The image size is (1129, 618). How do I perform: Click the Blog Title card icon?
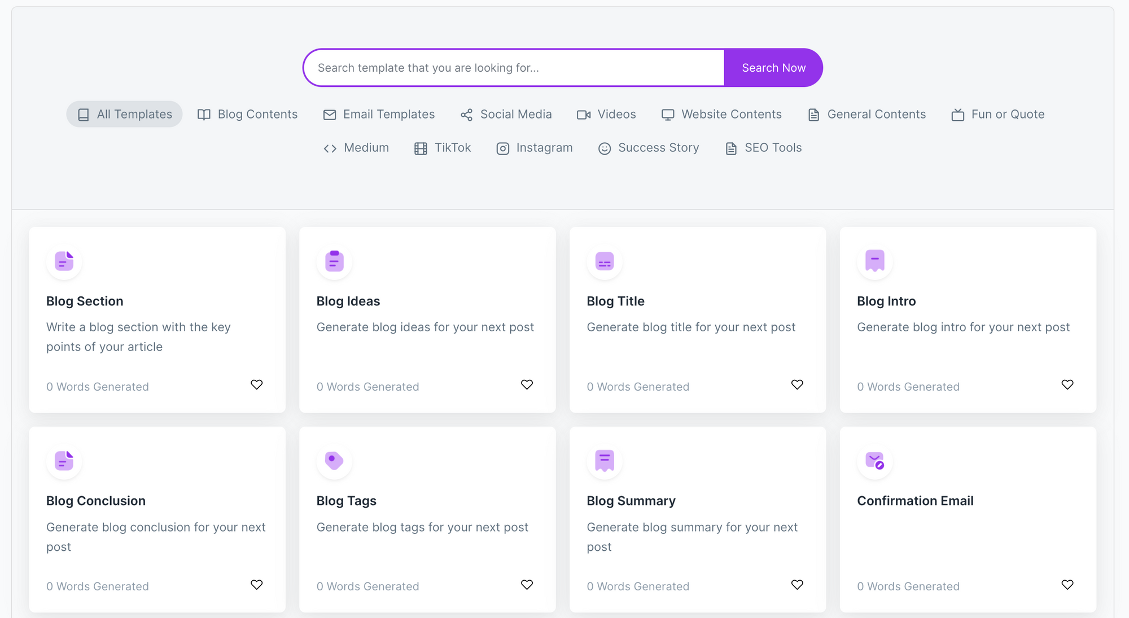pyautogui.click(x=605, y=261)
